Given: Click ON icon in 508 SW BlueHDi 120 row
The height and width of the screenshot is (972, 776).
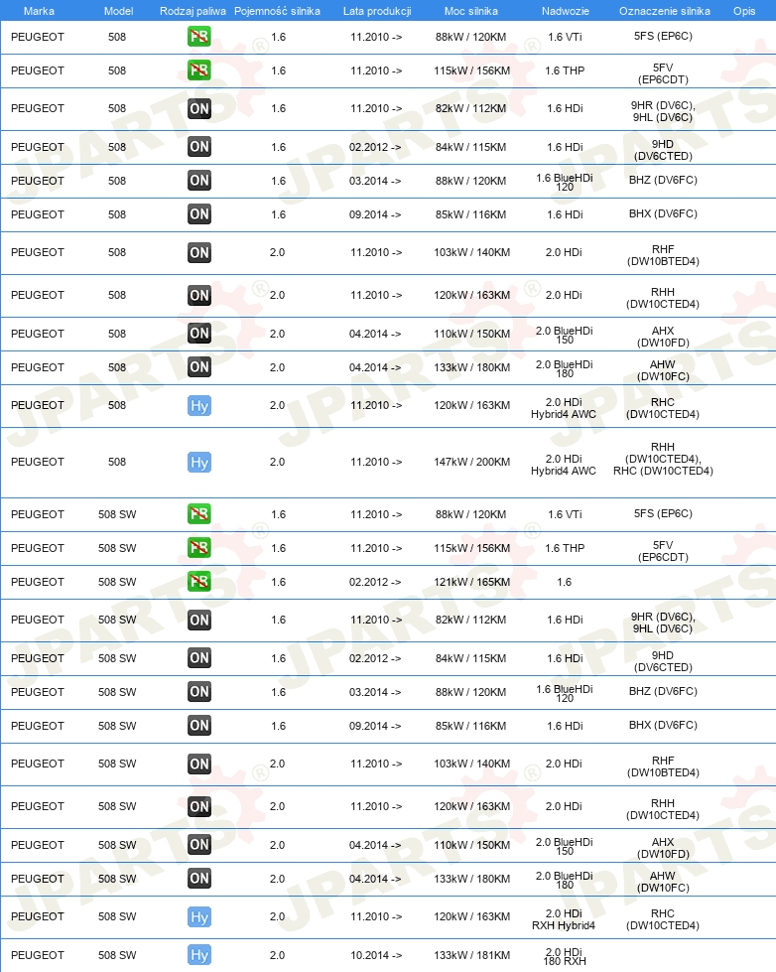Looking at the screenshot, I should pyautogui.click(x=198, y=692).
